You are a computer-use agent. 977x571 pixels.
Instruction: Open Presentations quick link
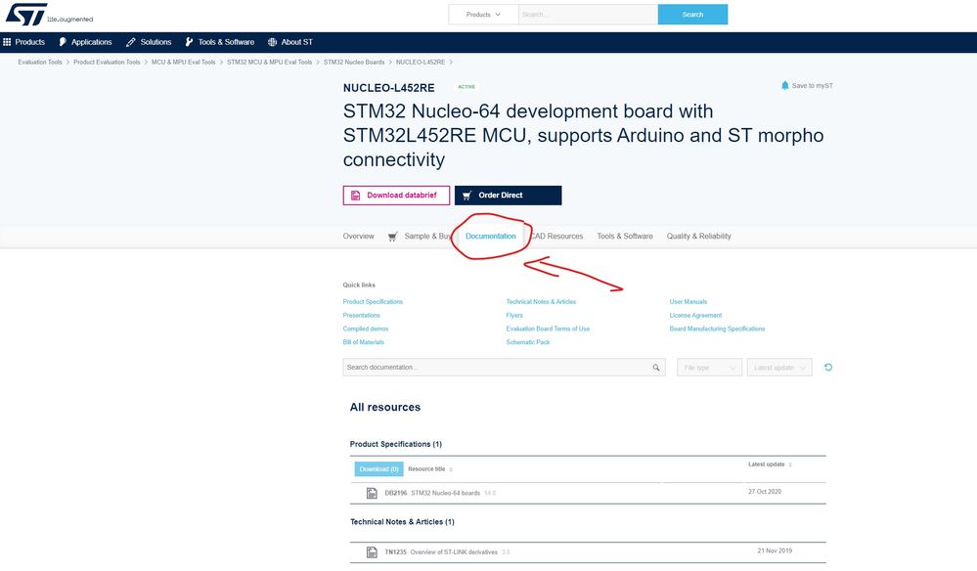362,316
